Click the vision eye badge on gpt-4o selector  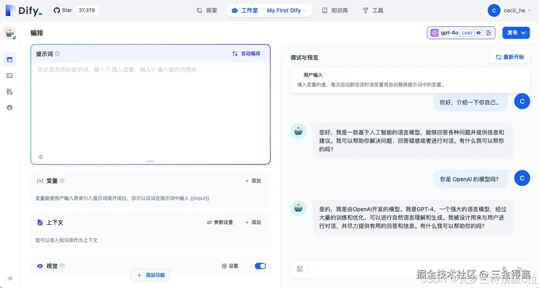tap(479, 33)
